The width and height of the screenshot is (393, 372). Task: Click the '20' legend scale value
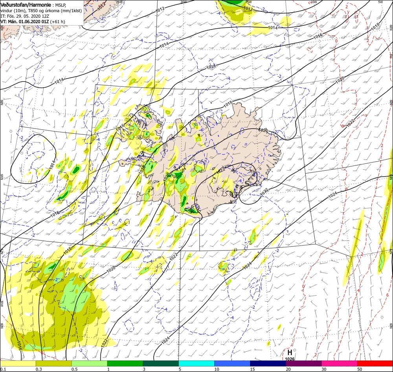[x=288, y=369]
